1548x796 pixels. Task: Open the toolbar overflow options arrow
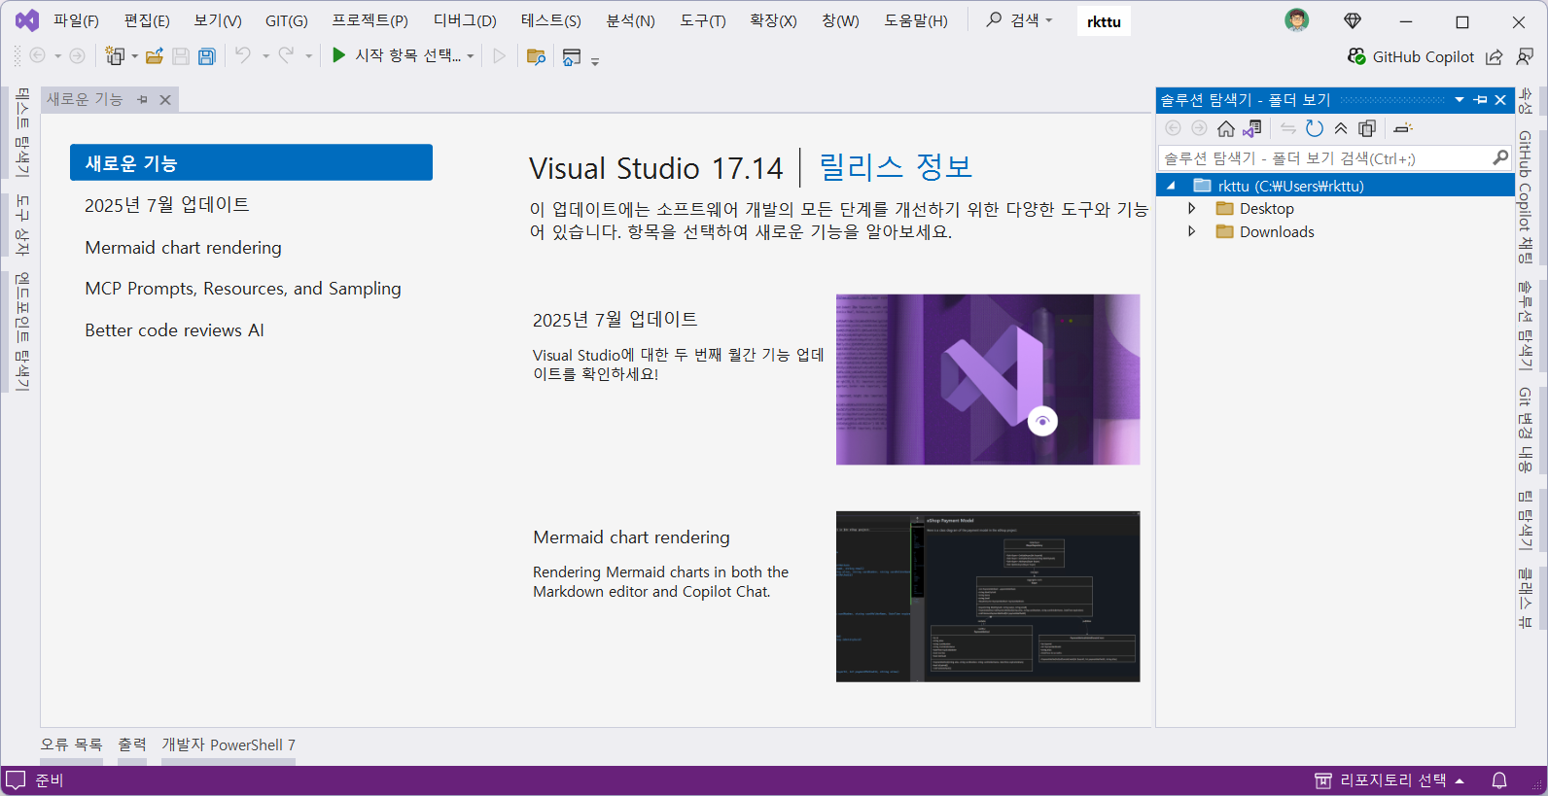click(595, 61)
